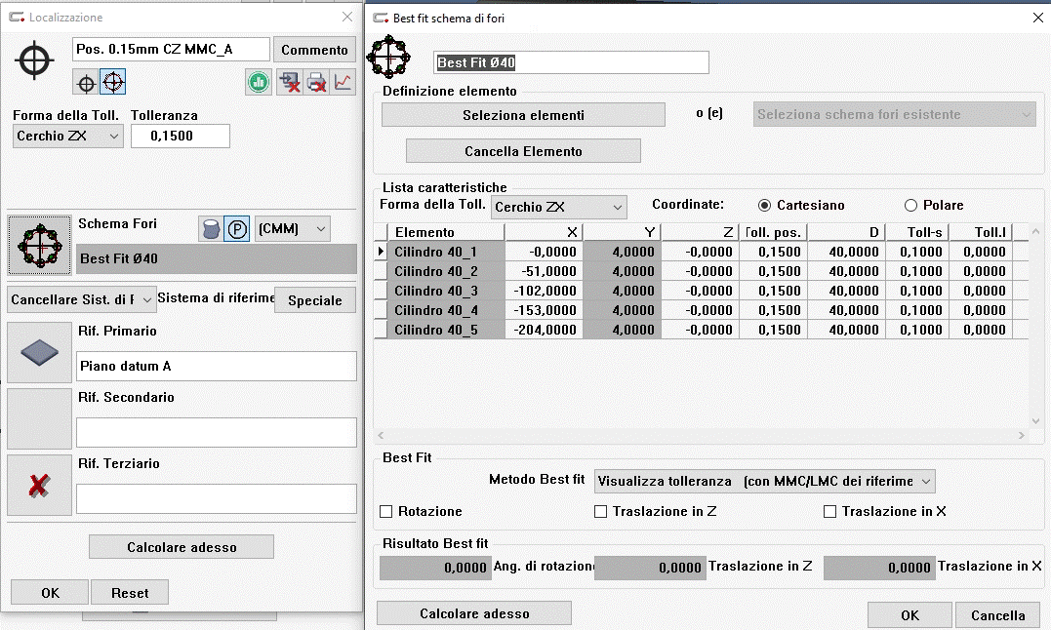
Task: Click X value -204,0000 of Cilindro 40_5
Action: click(x=544, y=330)
